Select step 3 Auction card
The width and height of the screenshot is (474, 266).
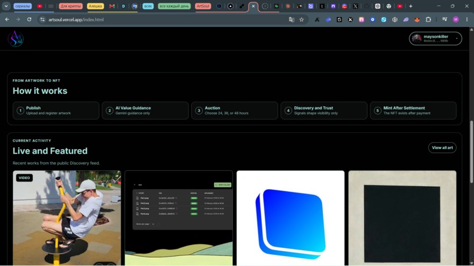click(x=235, y=110)
